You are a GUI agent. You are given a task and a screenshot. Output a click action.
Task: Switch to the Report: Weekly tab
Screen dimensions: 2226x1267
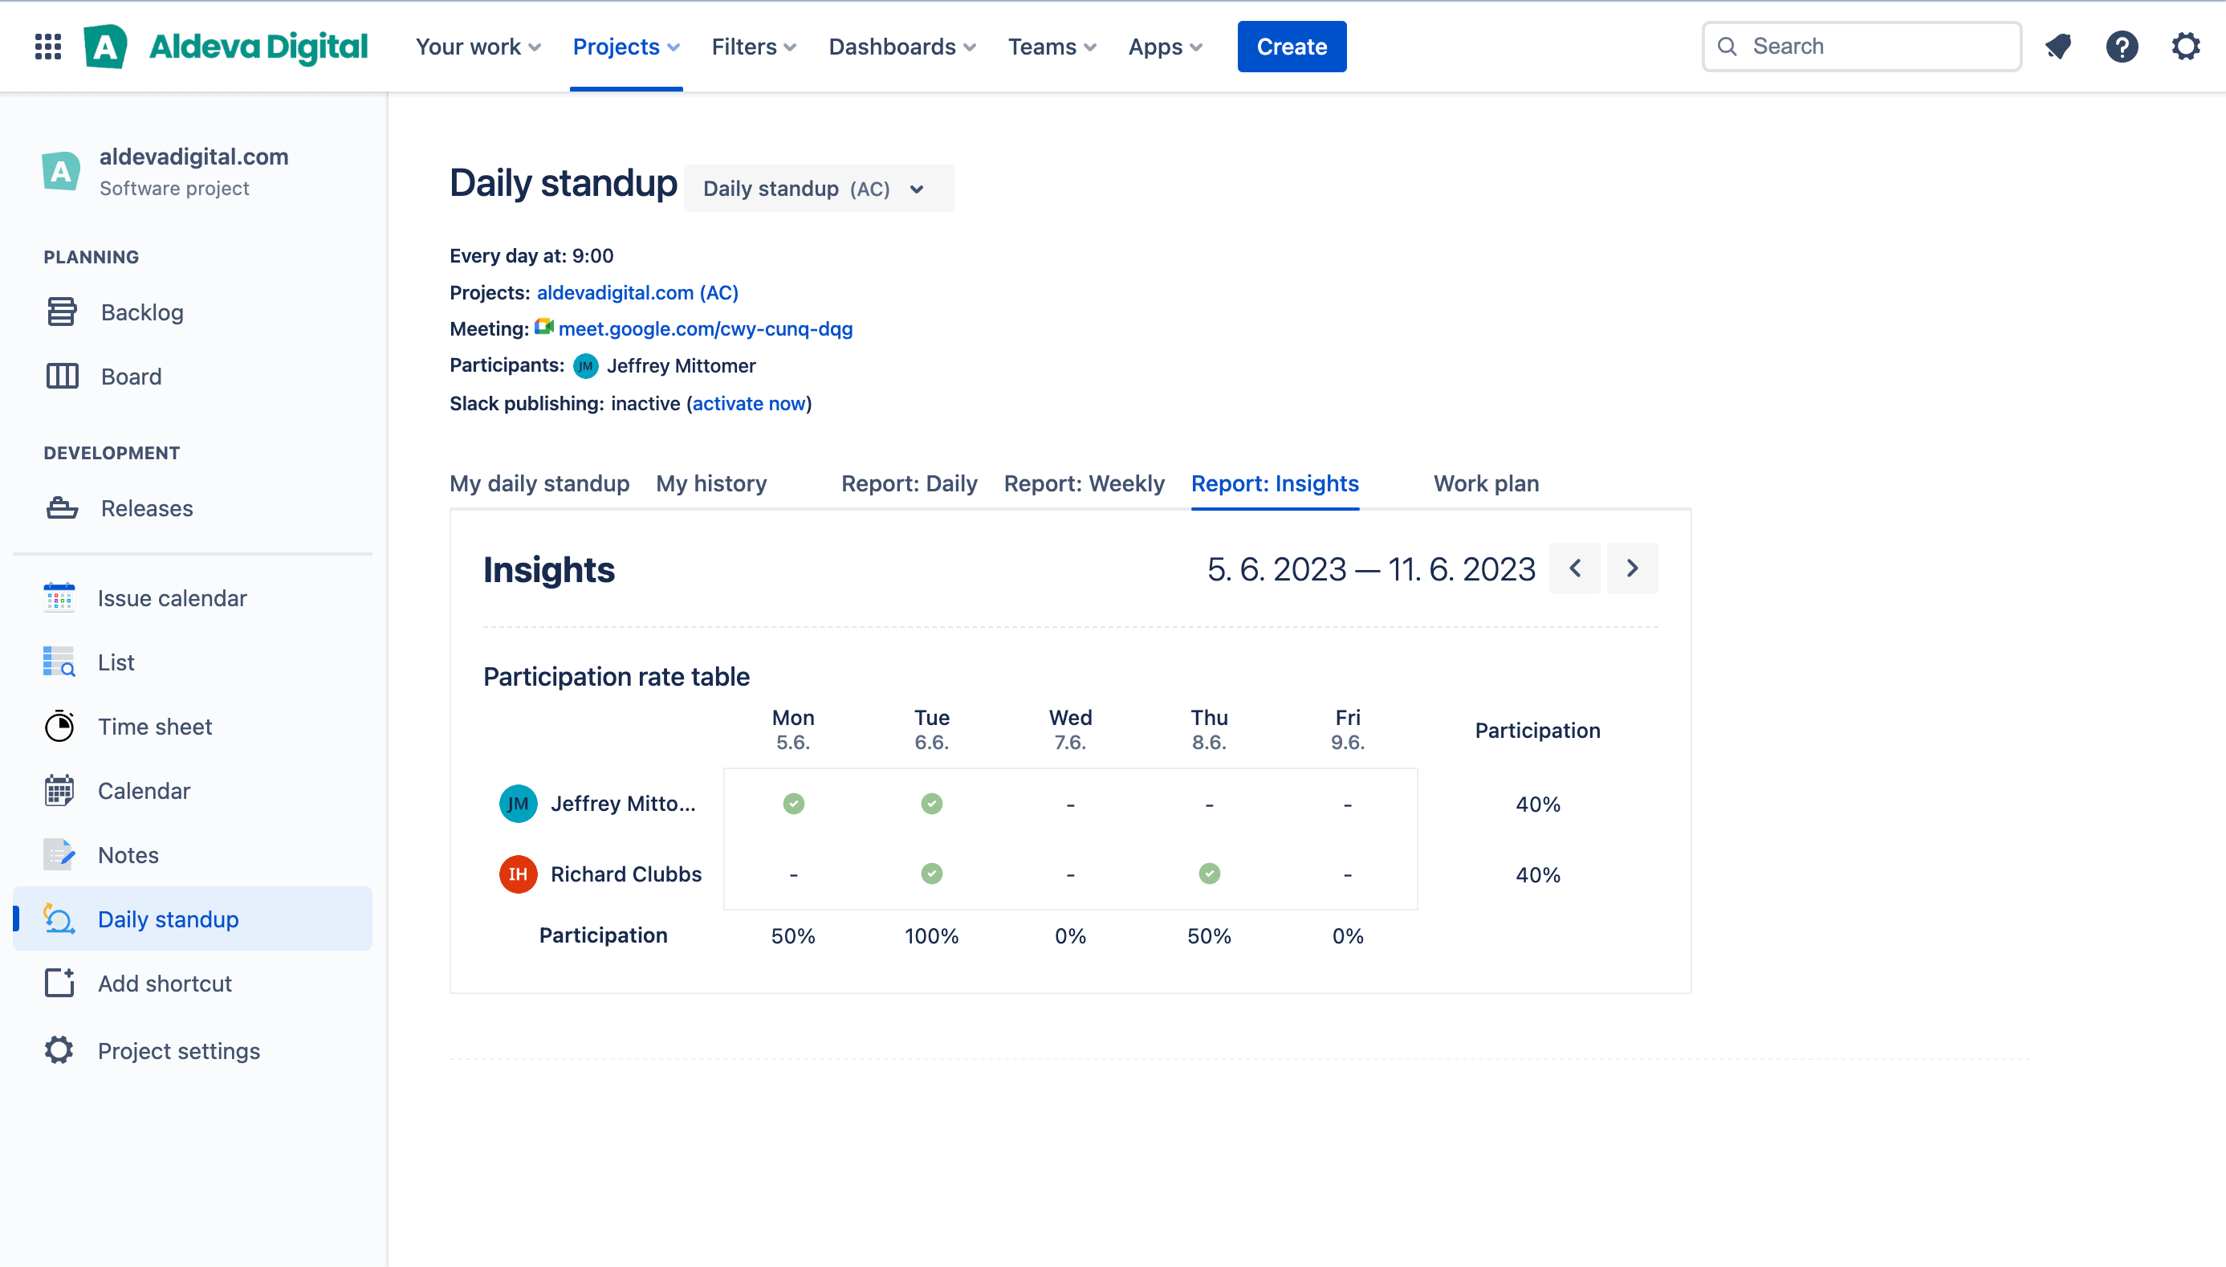[x=1084, y=483]
